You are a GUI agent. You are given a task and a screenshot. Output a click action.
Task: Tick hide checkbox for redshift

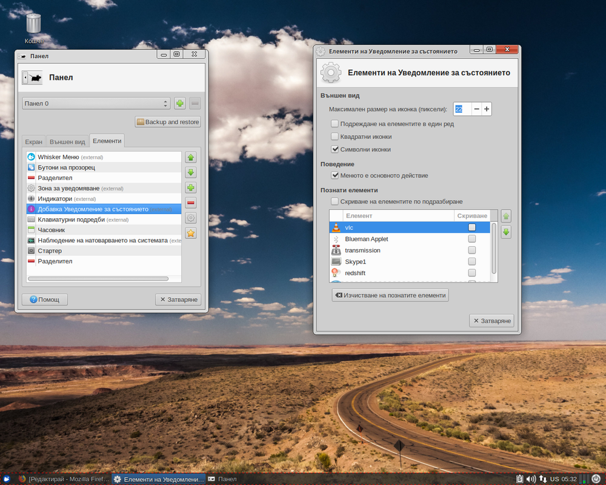pos(472,273)
